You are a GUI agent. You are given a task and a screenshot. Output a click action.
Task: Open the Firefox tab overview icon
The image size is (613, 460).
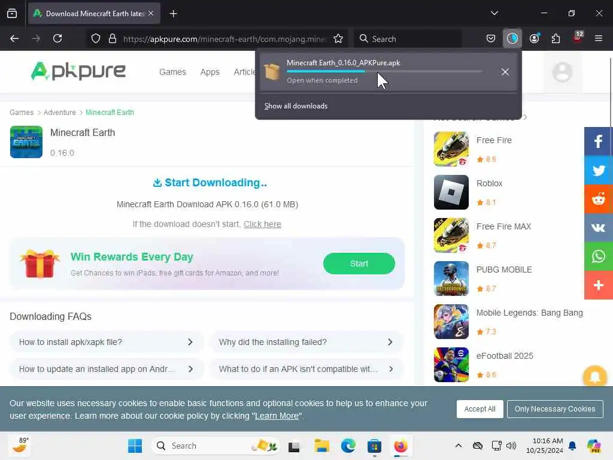[12, 13]
